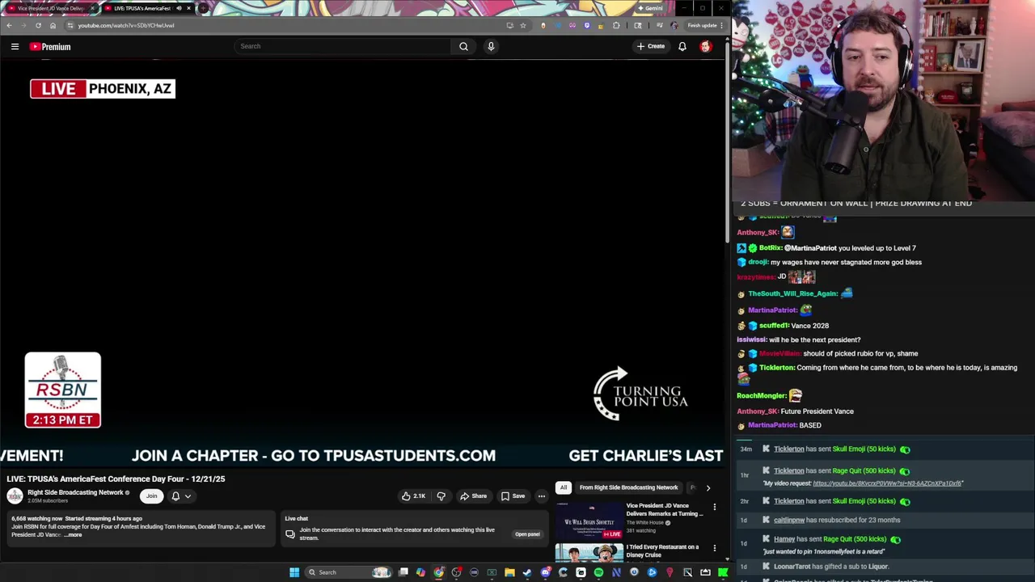Viewport: 1035px width, 582px height.
Task: Close the LIVE: TPUSA's AmericaFest tab
Action: coord(188,8)
